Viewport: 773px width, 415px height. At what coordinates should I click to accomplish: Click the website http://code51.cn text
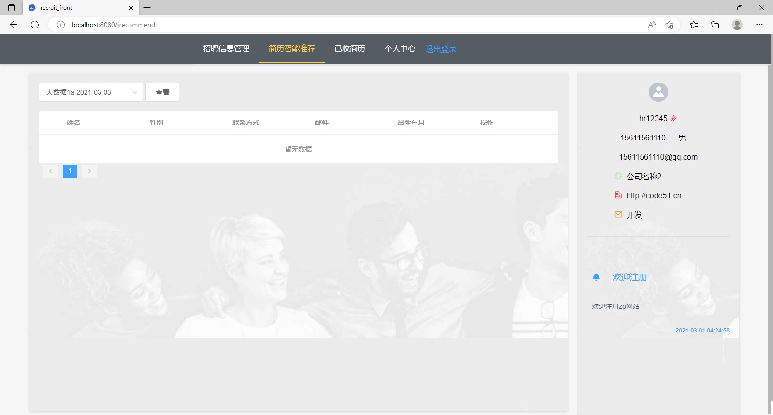[654, 196]
